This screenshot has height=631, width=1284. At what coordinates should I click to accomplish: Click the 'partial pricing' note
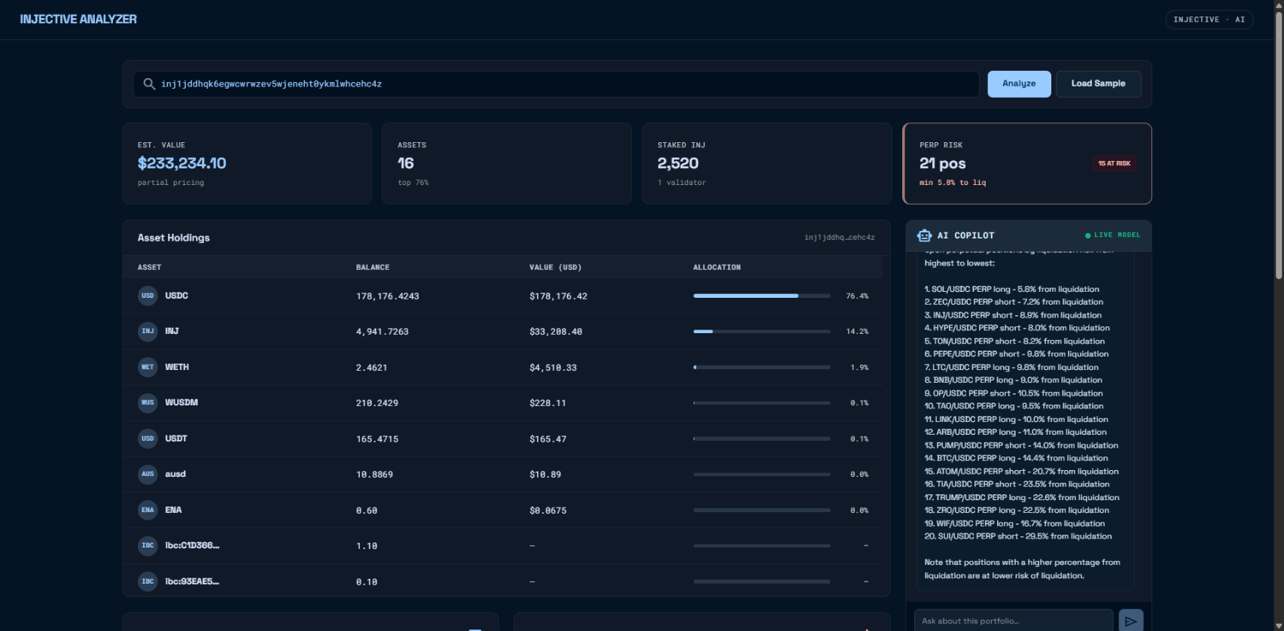point(171,183)
